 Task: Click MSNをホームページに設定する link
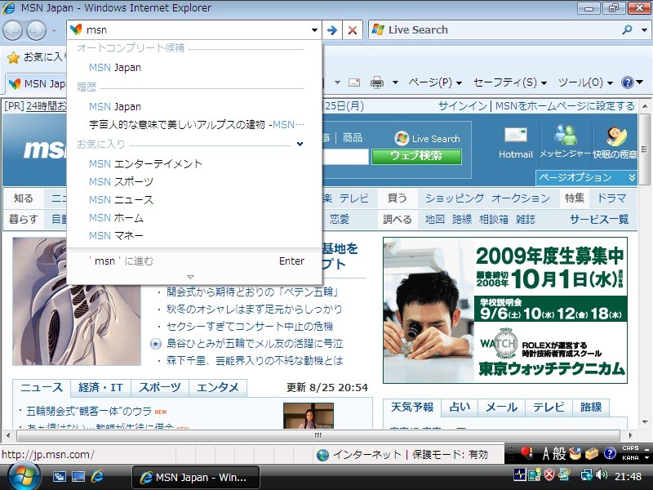565,106
